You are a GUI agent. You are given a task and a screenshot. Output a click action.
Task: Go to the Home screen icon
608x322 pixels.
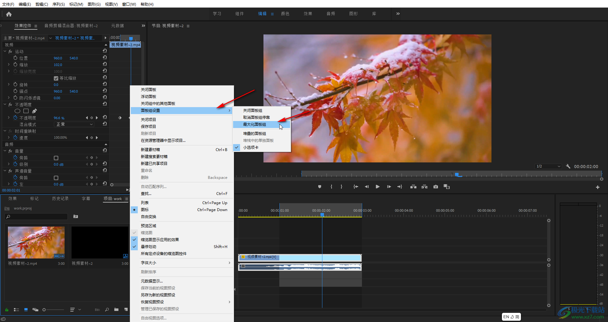9,14
